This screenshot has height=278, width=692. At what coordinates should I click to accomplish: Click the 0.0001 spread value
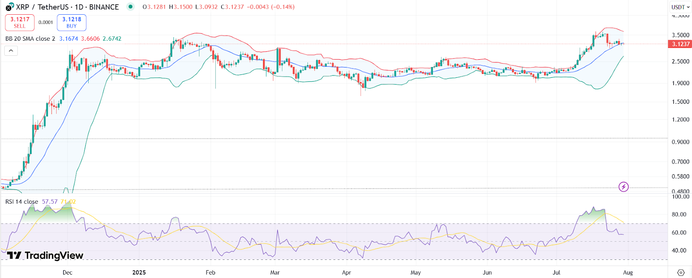coord(45,22)
